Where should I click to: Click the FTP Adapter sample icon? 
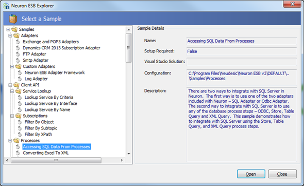point(18,54)
